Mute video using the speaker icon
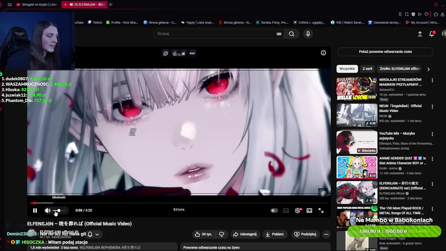The width and height of the screenshot is (446, 251). click(x=47, y=211)
